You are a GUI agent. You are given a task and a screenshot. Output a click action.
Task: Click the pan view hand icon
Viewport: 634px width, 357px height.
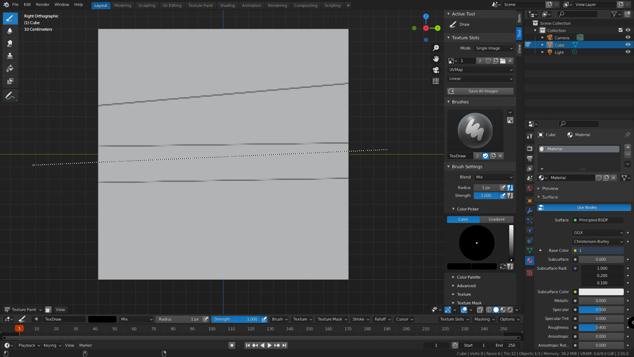coord(436,59)
